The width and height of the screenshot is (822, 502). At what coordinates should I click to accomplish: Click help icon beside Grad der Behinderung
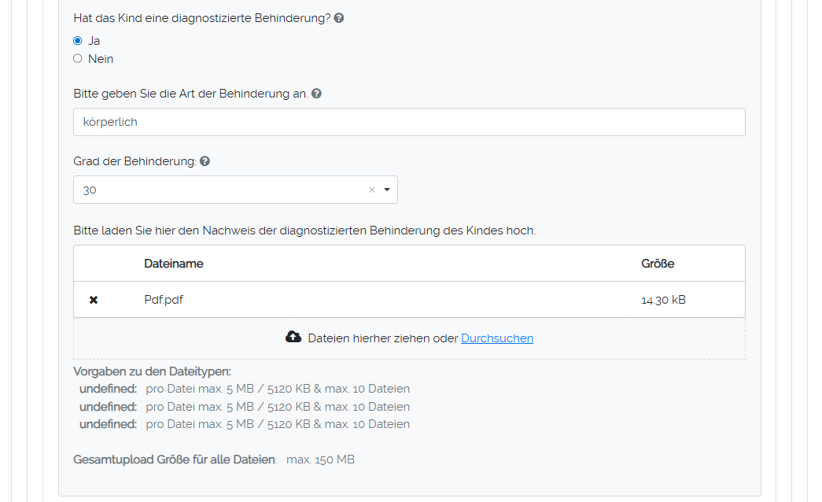205,161
